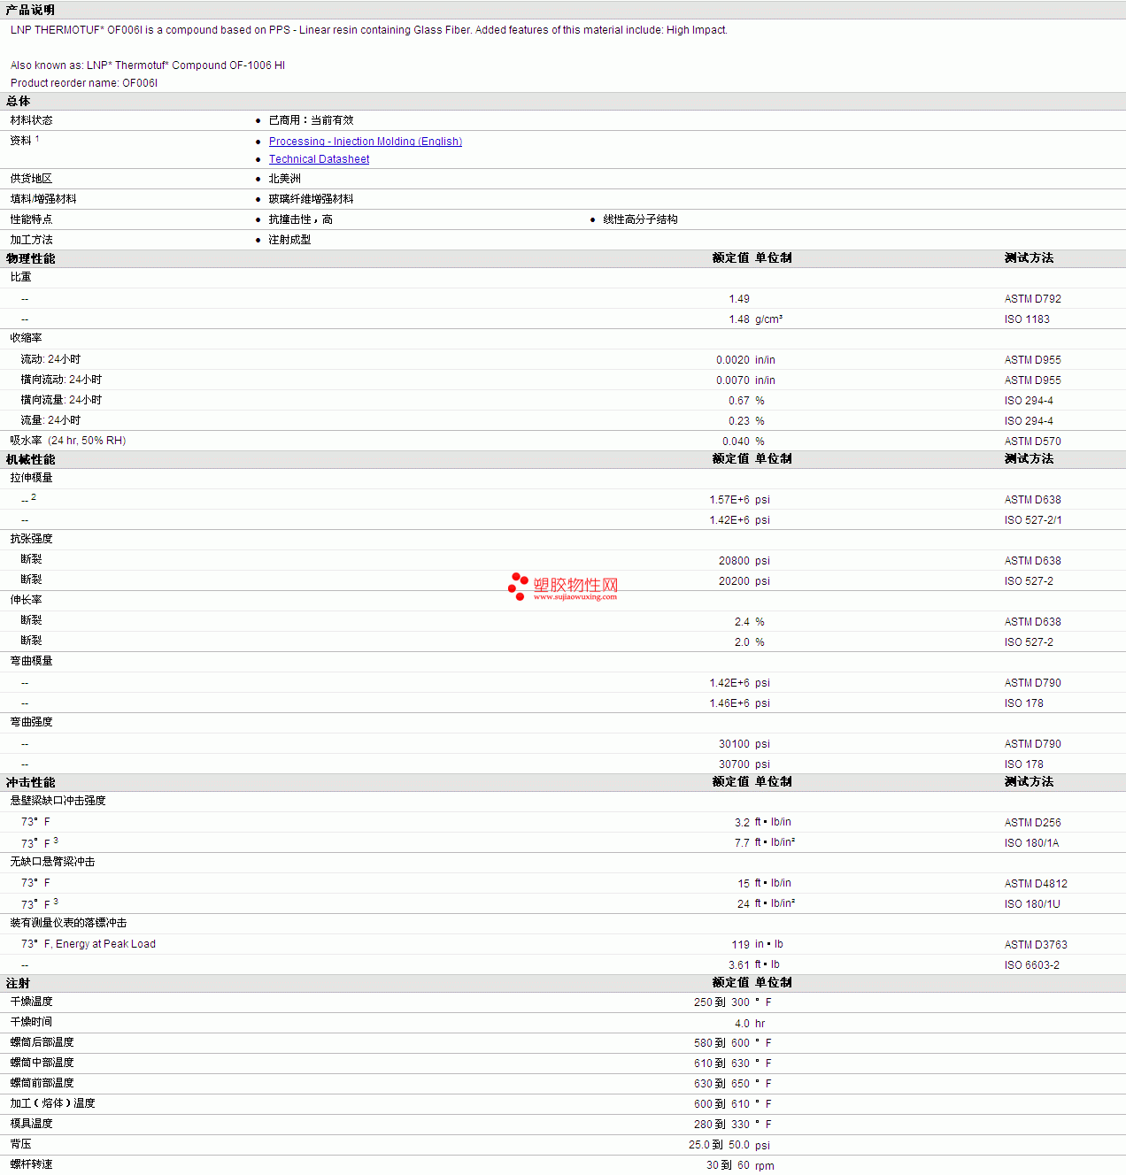This screenshot has width=1126, height=1175.
Task: Select the '伸长率' property label
Action: click(27, 600)
